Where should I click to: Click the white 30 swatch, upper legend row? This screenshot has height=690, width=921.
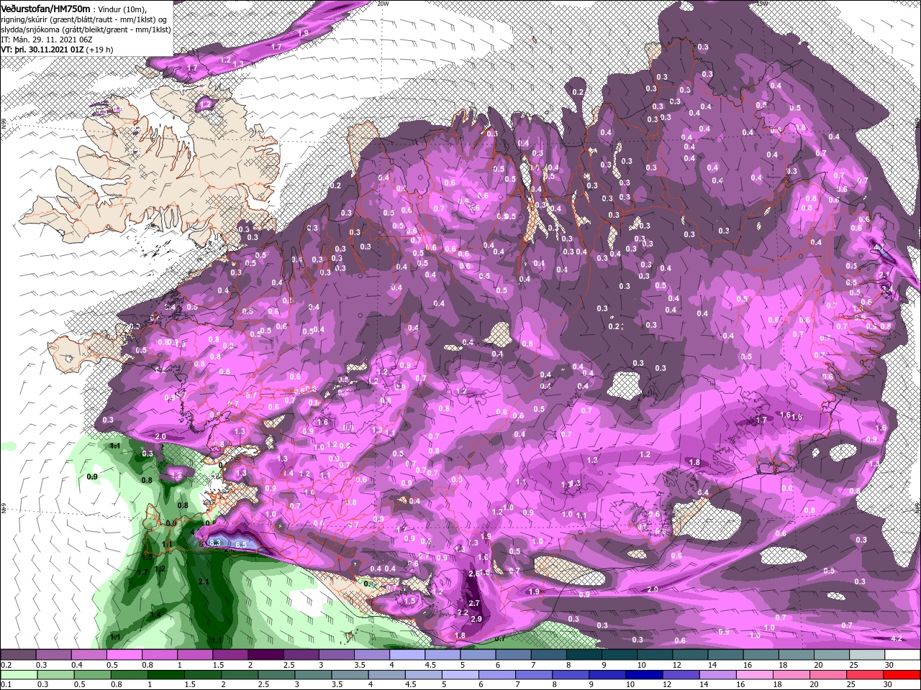tap(903, 655)
